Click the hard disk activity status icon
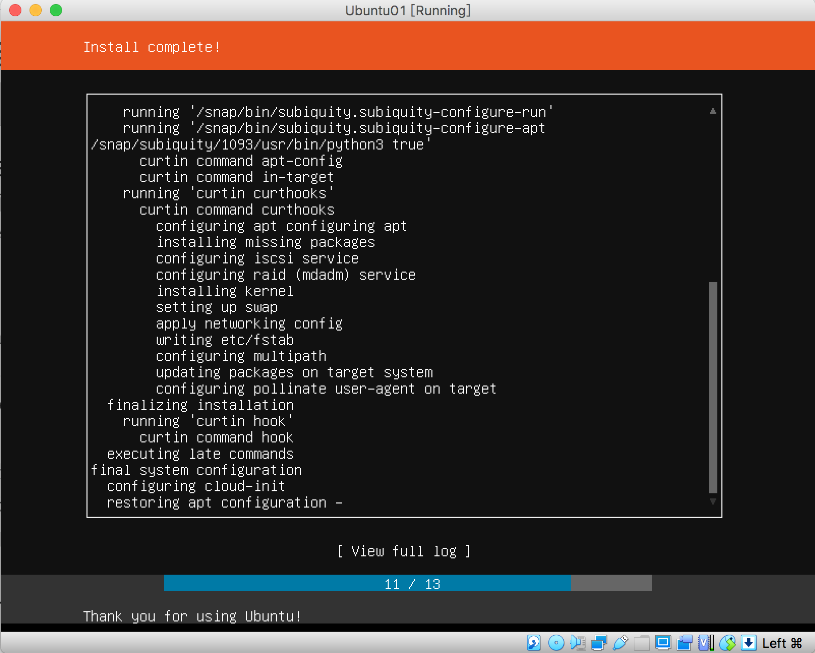815x653 pixels. [534, 643]
